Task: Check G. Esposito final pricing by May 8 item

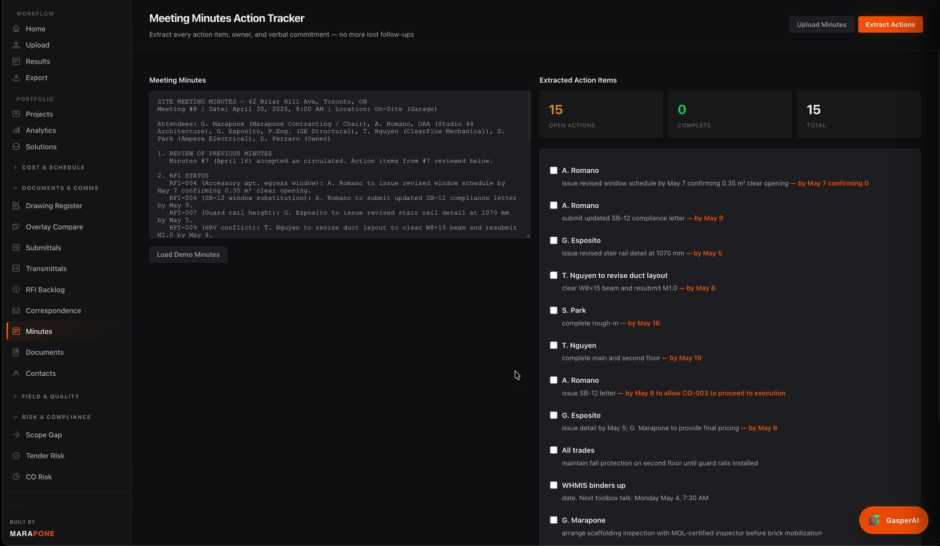Action: pos(553,415)
